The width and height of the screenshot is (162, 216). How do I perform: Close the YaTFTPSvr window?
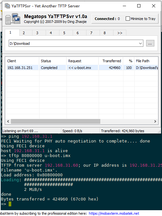(x=154, y=6)
